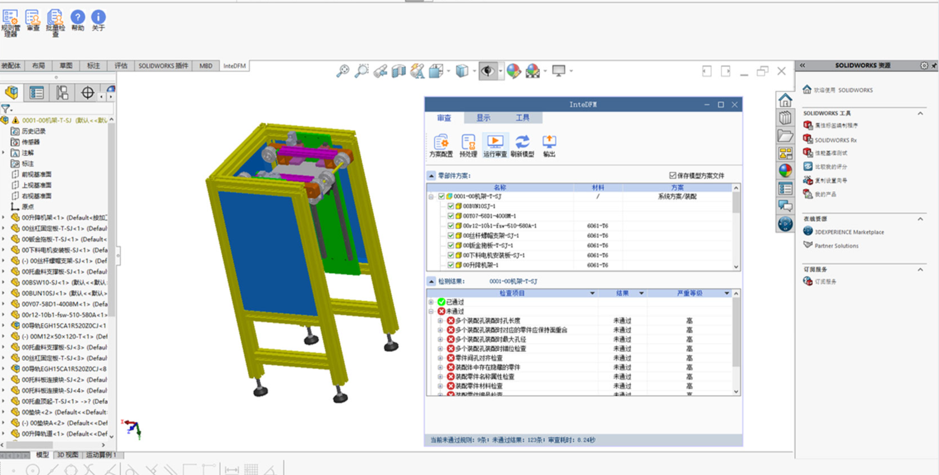The width and height of the screenshot is (939, 475).
Task: Click the Hide/Show Items eye icon
Action: pyautogui.click(x=488, y=71)
